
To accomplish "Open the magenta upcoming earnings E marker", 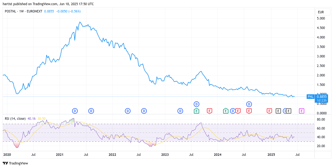I will point(301,111).
